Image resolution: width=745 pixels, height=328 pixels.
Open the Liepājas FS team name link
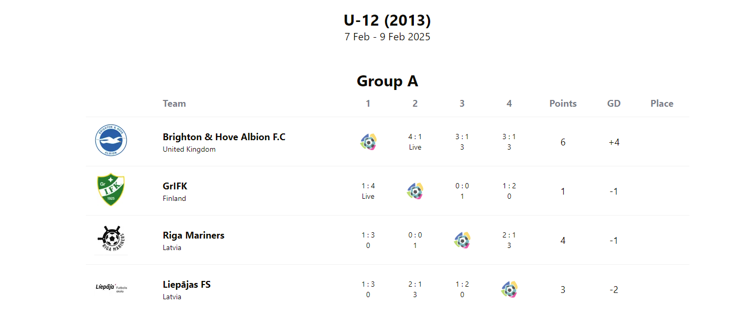pos(187,284)
